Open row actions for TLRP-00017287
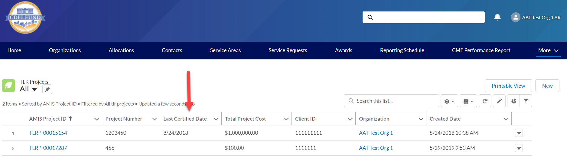567x164 pixels. [519, 148]
